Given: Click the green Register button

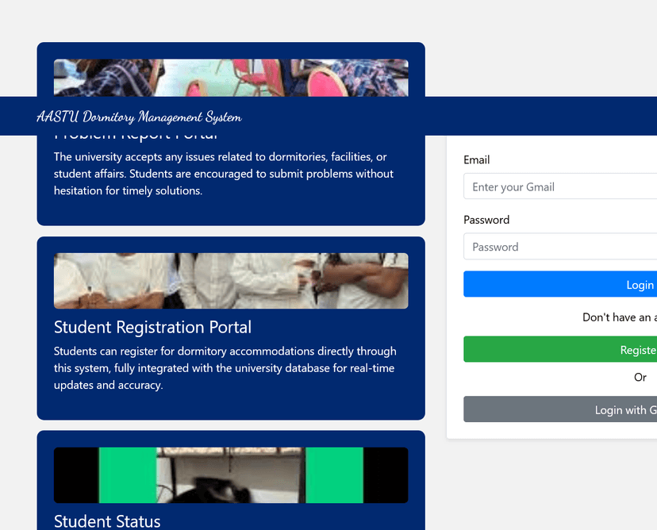Looking at the screenshot, I should point(560,349).
